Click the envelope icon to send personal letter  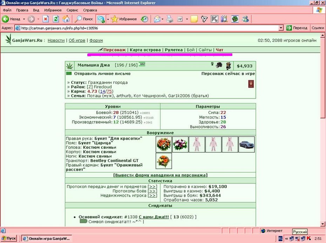pyautogui.click(x=69, y=73)
